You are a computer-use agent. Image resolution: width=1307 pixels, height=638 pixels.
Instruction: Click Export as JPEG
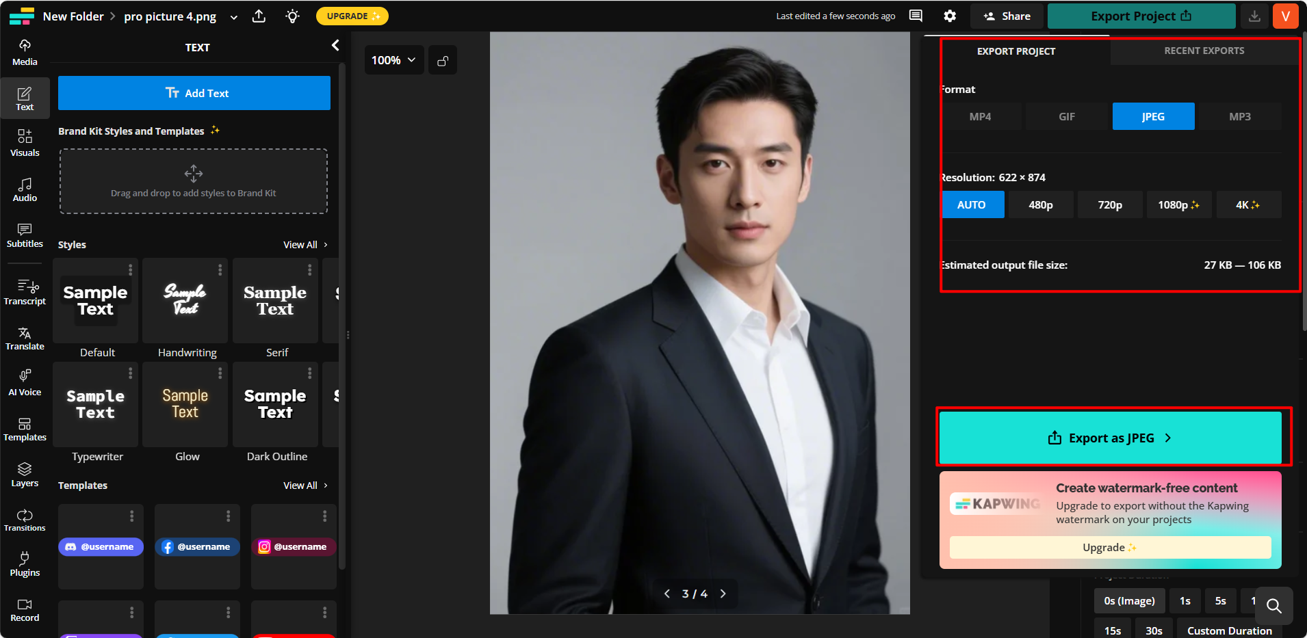pyautogui.click(x=1110, y=438)
